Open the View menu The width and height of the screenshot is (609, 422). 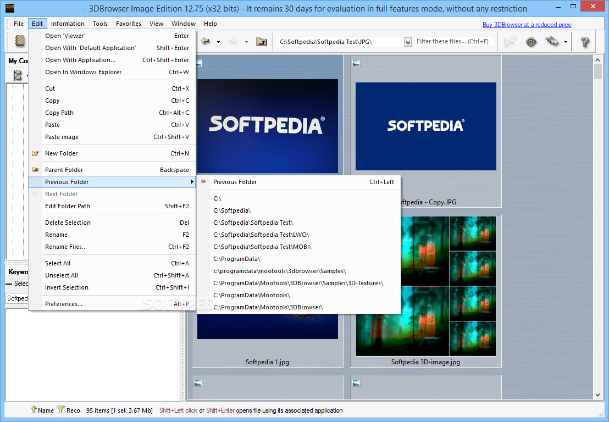point(156,24)
